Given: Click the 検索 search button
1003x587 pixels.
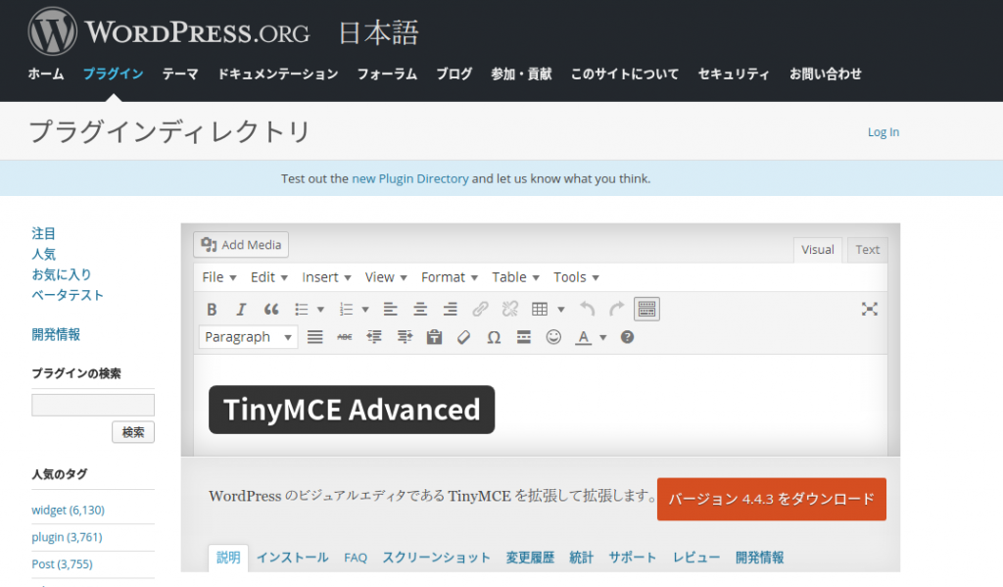Looking at the screenshot, I should (x=133, y=432).
